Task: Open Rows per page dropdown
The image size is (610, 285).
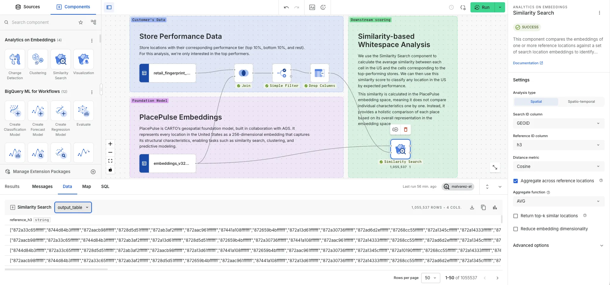Action: tap(430, 278)
